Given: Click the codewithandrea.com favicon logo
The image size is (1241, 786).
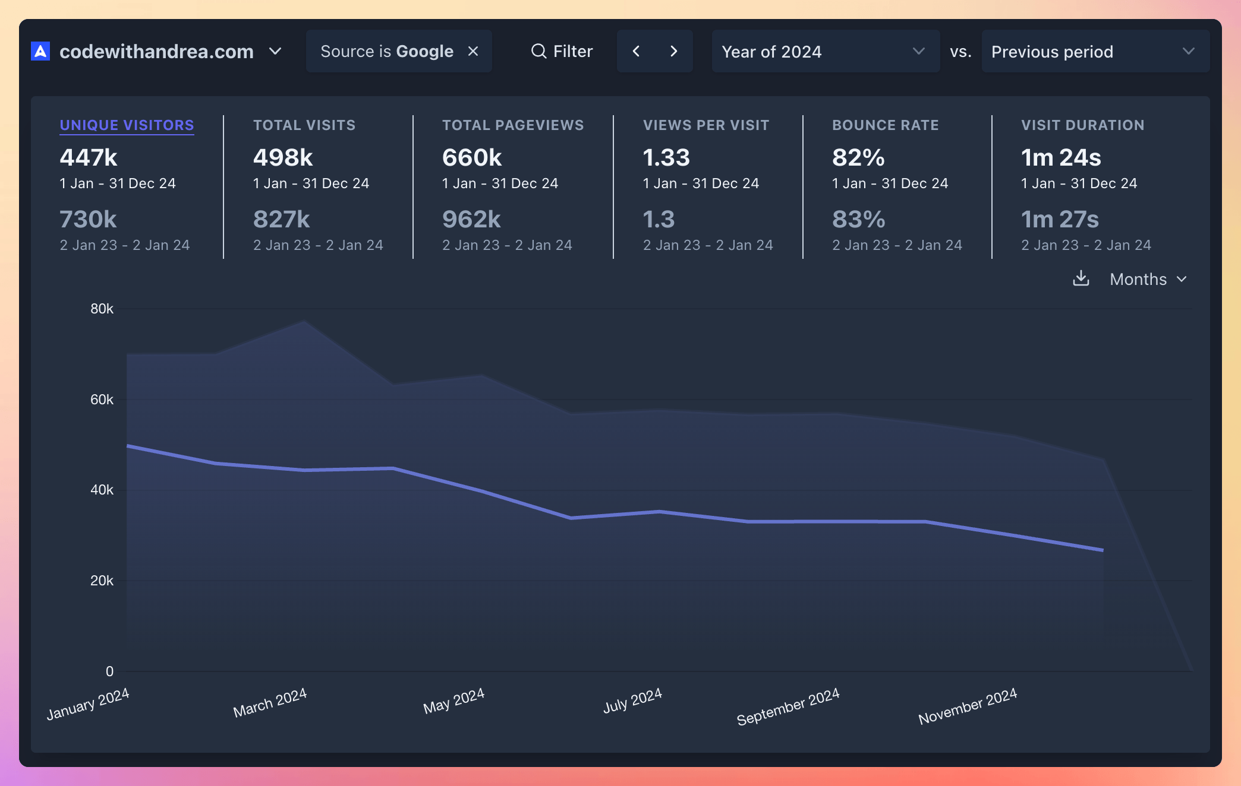Looking at the screenshot, I should point(40,51).
